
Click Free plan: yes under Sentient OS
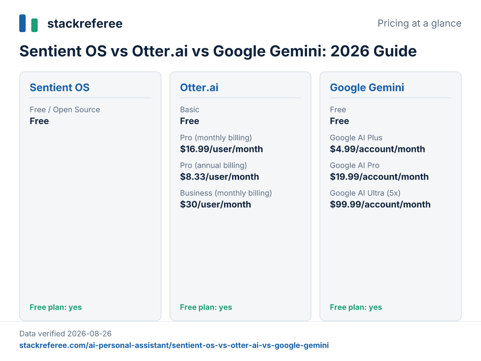click(x=56, y=307)
